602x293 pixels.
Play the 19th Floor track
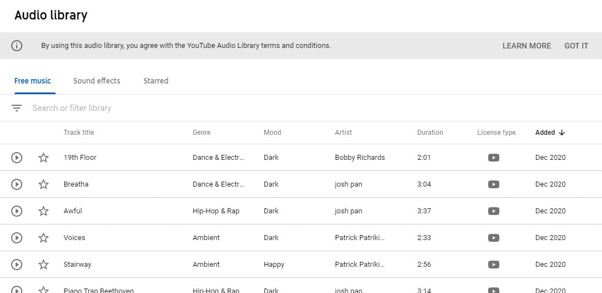pyautogui.click(x=17, y=158)
